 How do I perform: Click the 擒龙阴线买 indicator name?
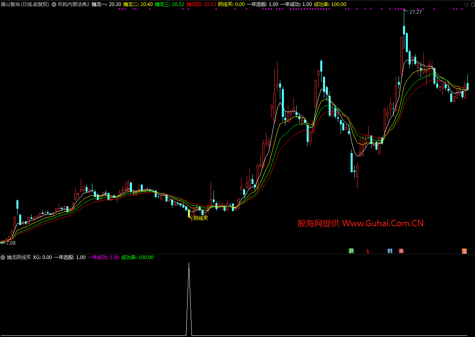(19, 257)
